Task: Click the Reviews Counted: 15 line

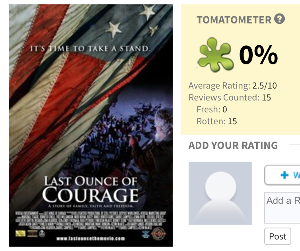Action: [230, 97]
